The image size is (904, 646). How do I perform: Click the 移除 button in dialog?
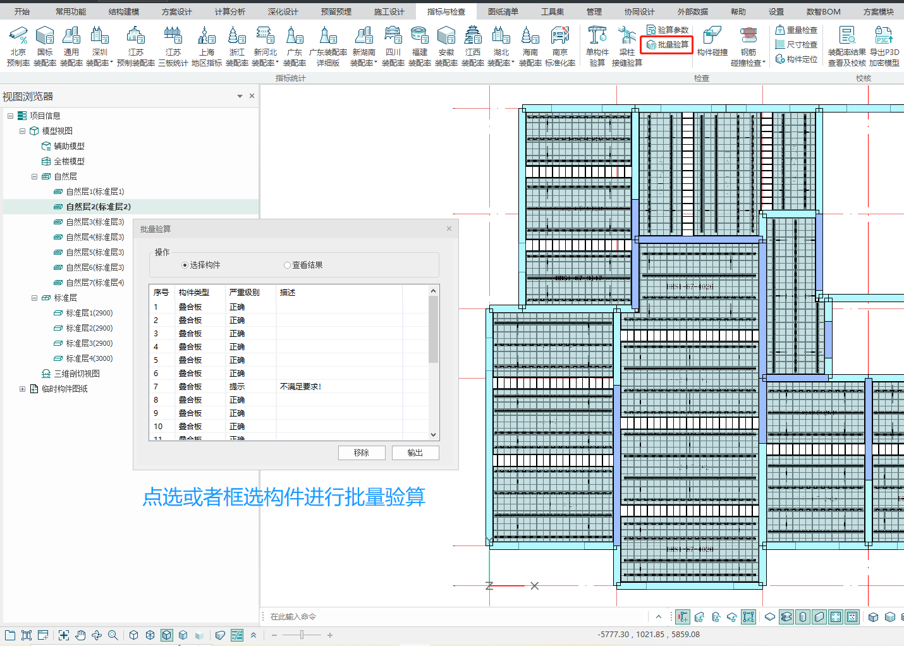coord(362,453)
